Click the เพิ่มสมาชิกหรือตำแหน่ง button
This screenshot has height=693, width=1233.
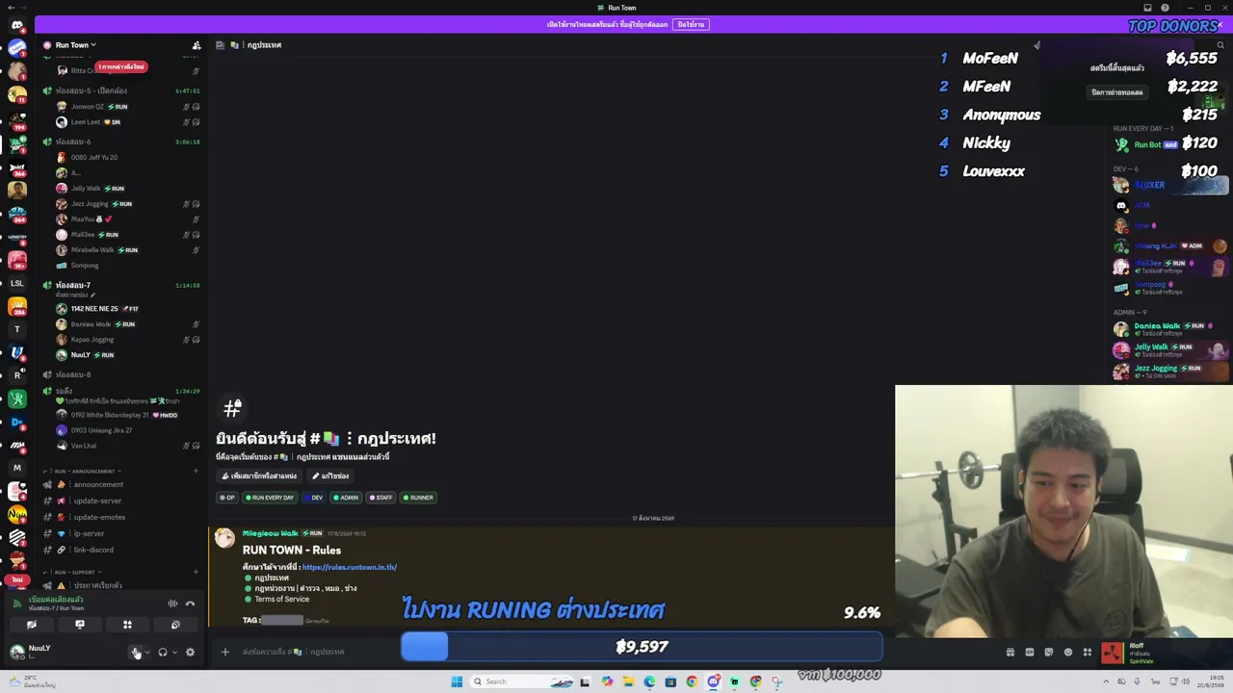[259, 475]
